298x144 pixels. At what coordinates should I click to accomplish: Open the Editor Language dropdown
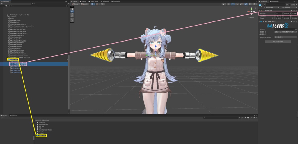[x=286, y=37]
